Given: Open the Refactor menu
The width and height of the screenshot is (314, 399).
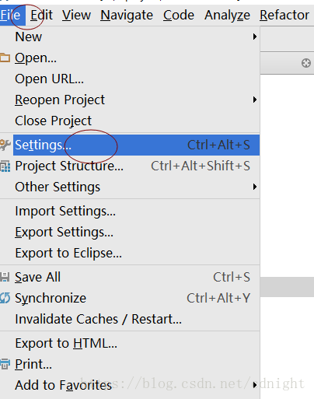Looking at the screenshot, I should pos(284,15).
